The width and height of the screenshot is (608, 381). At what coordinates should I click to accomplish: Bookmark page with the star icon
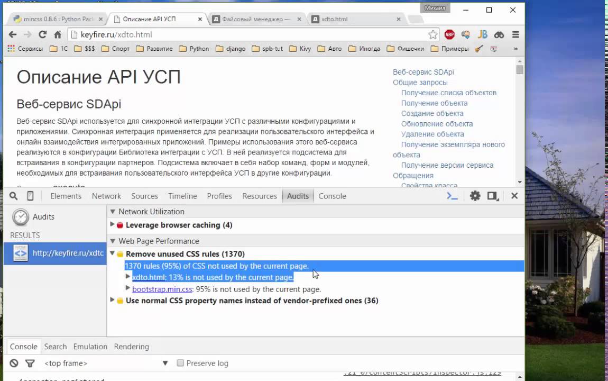[x=432, y=34]
